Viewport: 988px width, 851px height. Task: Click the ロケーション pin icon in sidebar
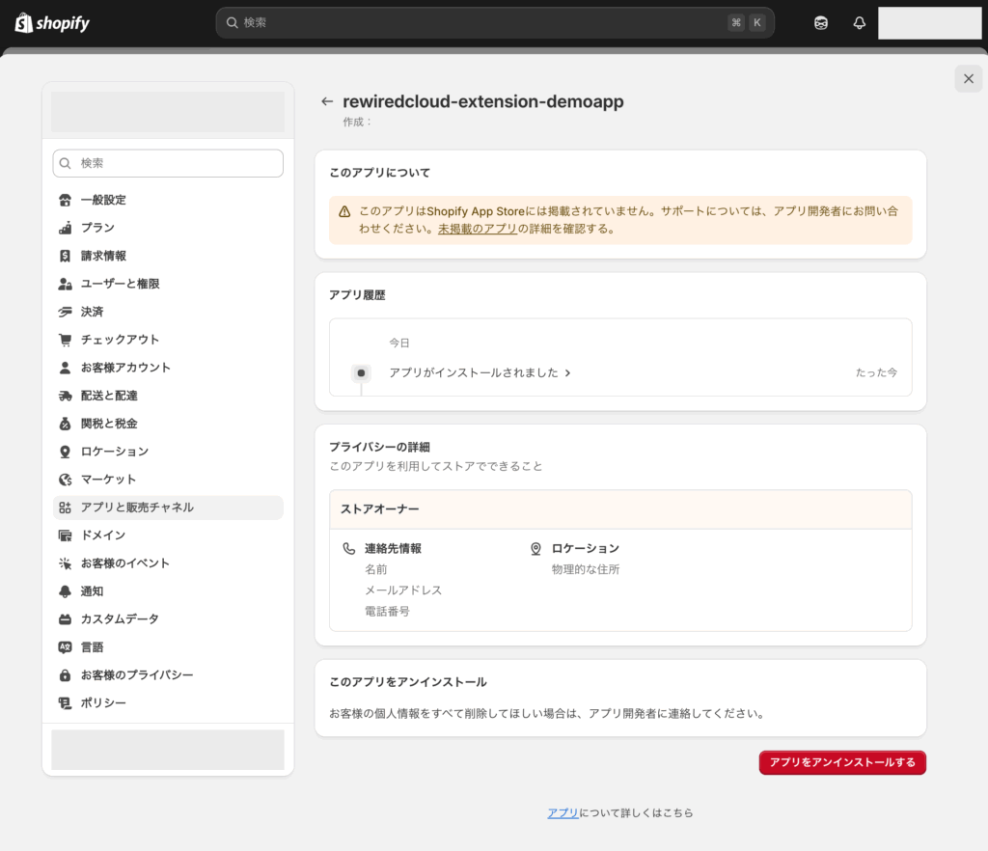coord(65,452)
